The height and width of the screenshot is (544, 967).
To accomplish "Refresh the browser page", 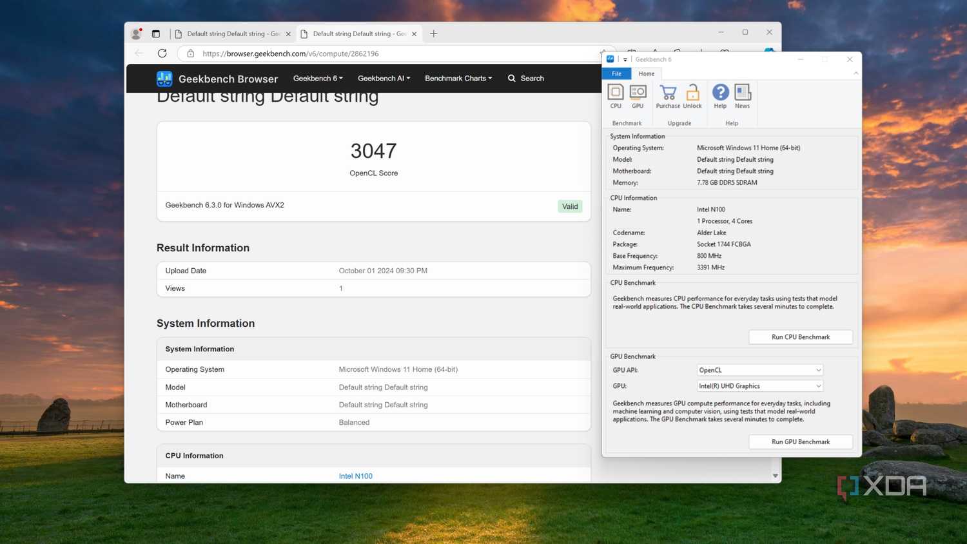I will pyautogui.click(x=162, y=53).
